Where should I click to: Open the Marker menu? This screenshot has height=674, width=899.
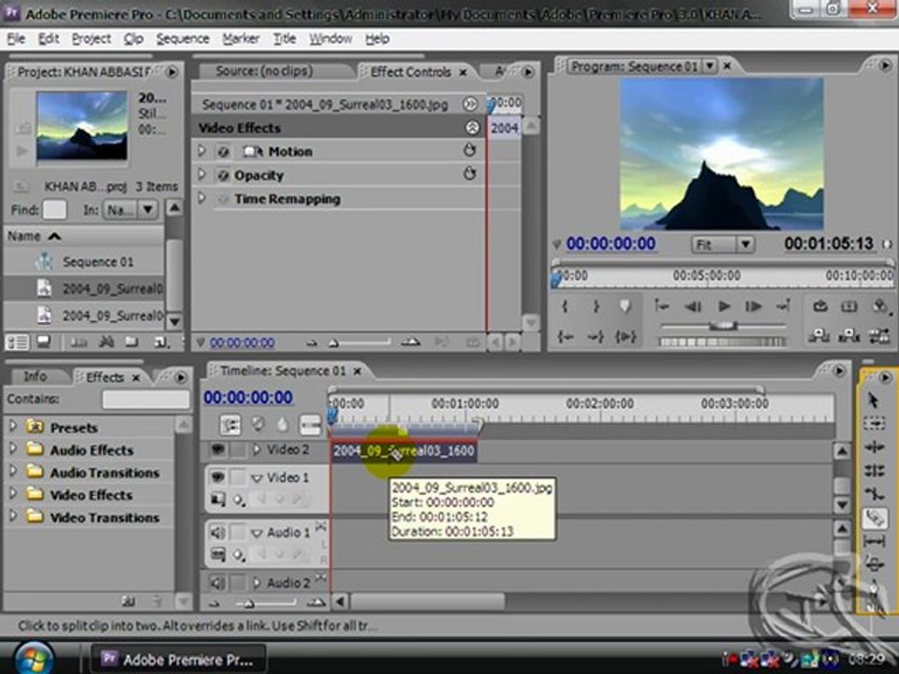[x=241, y=38]
